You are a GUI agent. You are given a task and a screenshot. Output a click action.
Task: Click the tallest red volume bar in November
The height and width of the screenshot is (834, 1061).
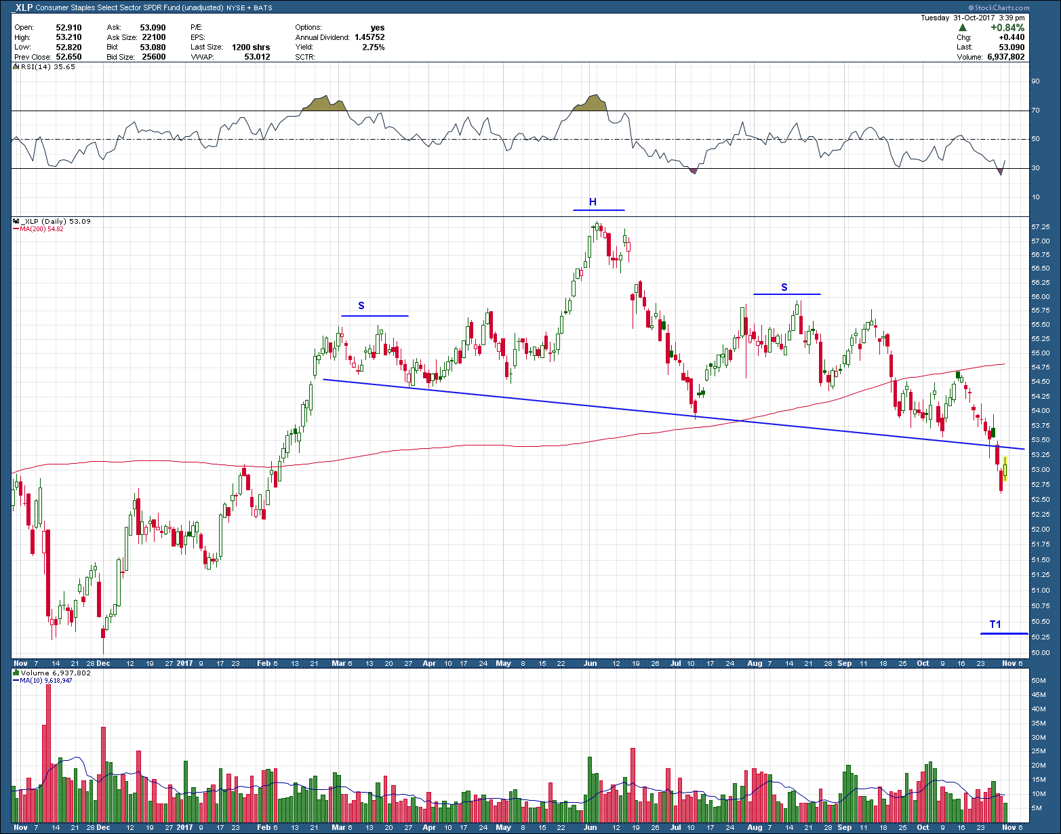tap(48, 753)
